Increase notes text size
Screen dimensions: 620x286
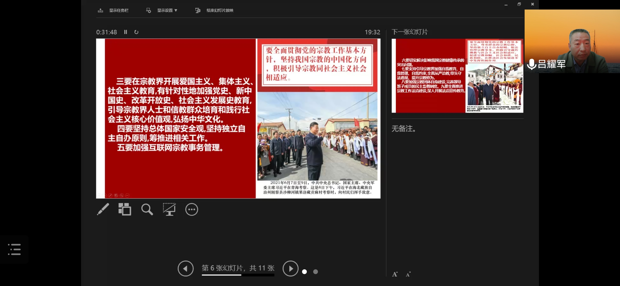[x=395, y=274]
